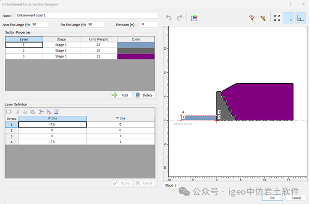
Task: Select layer 3 cell in Section Properties
Action: pyautogui.click(x=24, y=56)
